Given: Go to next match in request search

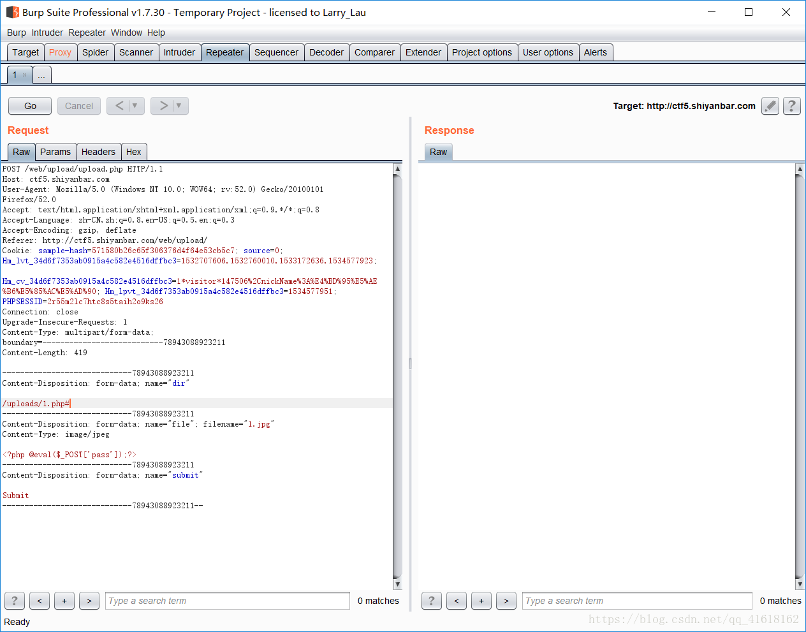Looking at the screenshot, I should [x=89, y=601].
